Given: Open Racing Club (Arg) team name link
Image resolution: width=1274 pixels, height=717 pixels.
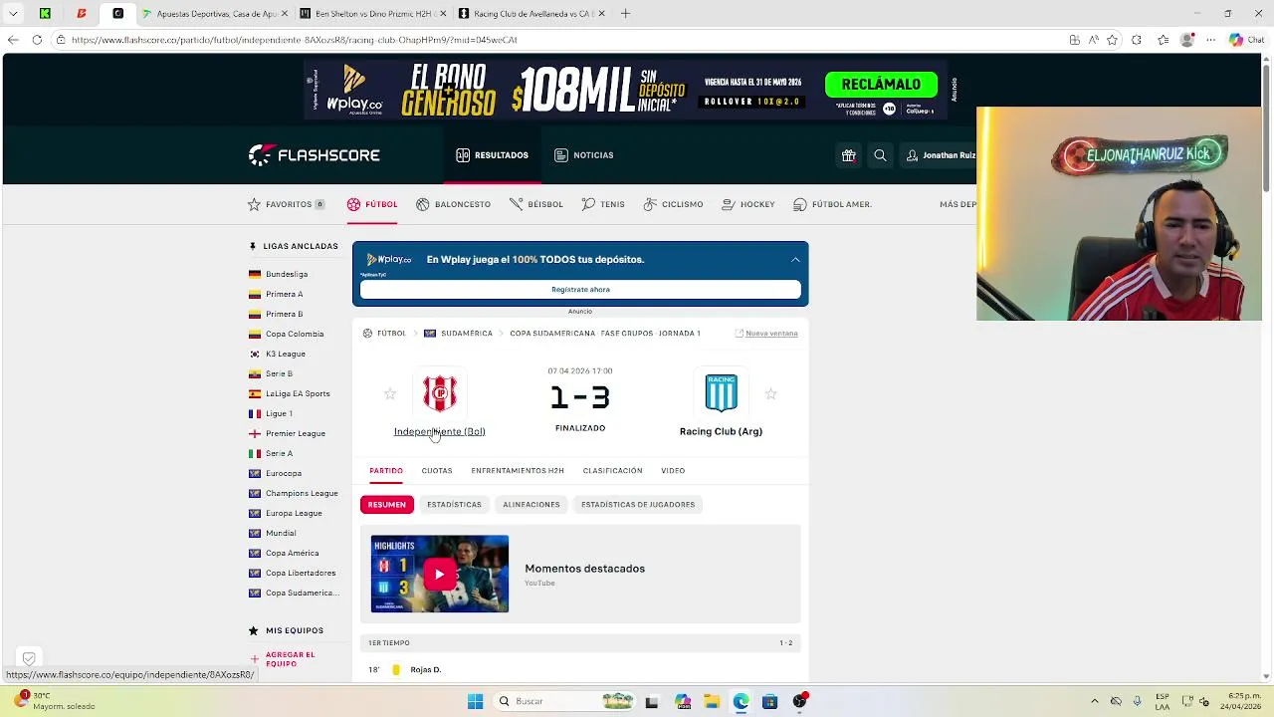Looking at the screenshot, I should (x=721, y=431).
